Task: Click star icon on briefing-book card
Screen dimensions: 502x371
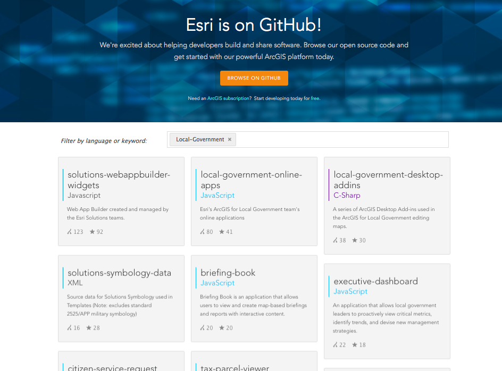Action: (x=222, y=328)
